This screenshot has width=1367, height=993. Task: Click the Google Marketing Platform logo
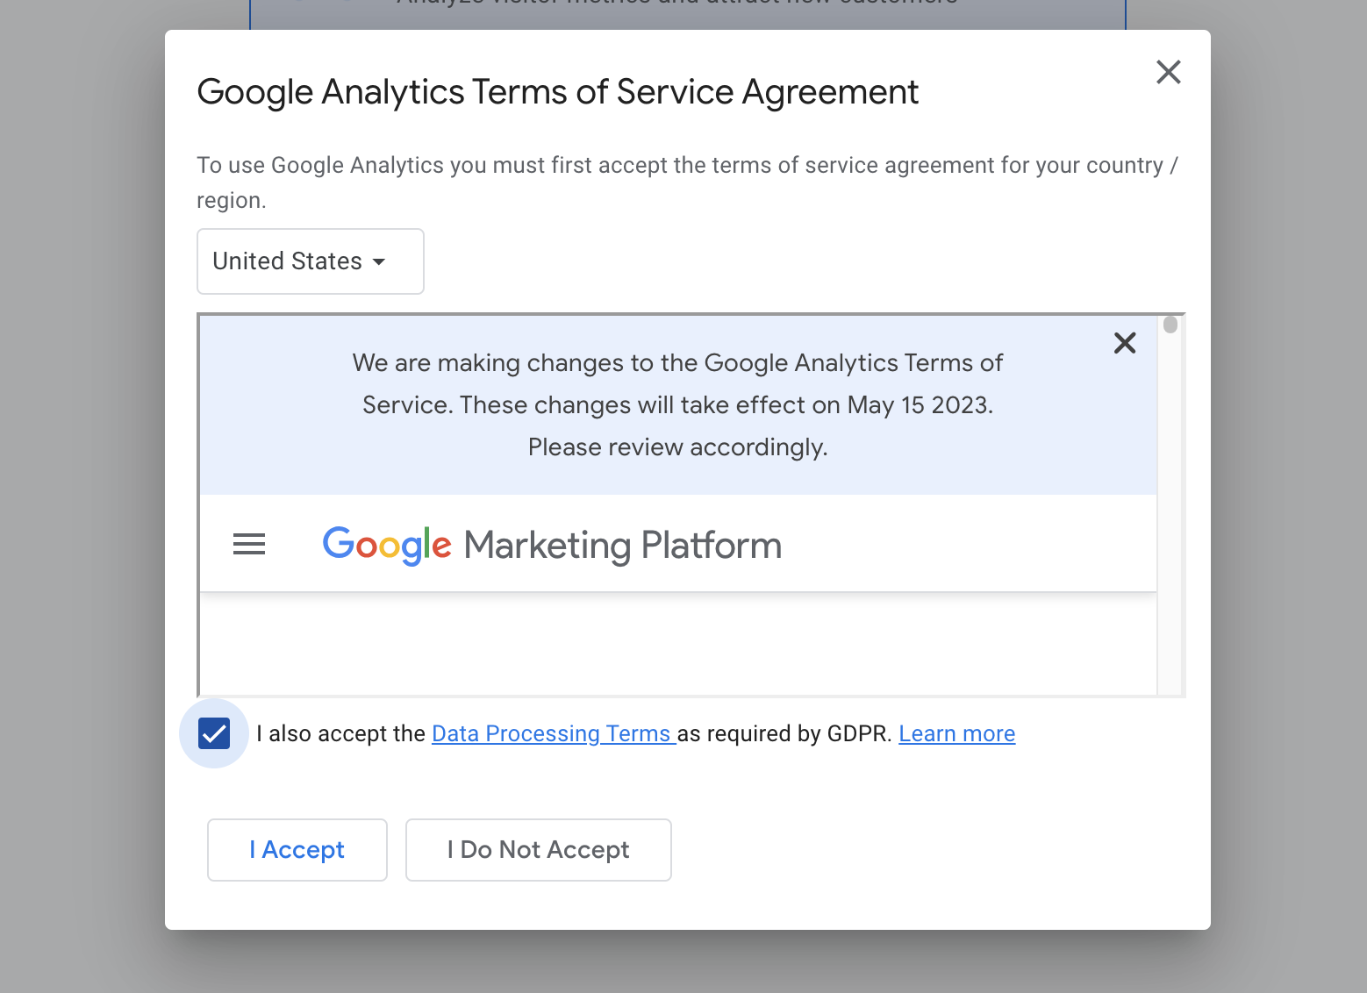pos(552,546)
